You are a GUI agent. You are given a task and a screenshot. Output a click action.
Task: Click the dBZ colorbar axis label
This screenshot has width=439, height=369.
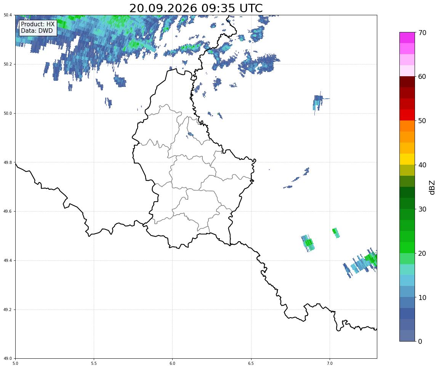pos(432,187)
